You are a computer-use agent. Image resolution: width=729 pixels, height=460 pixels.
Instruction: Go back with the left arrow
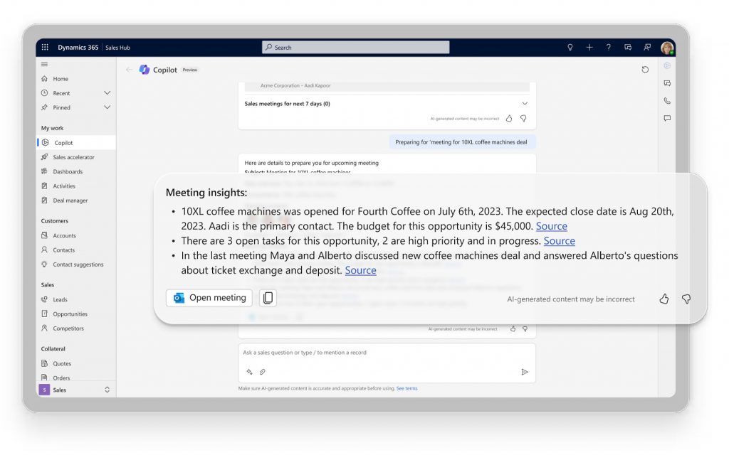click(x=129, y=70)
